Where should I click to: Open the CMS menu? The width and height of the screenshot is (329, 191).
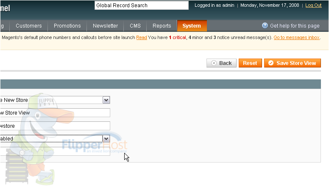point(135,26)
